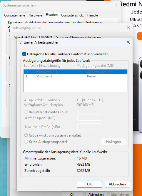This screenshot has width=142, height=196.
Task: Open Computername tab in Systemeigenschaften
Action: 15,15
